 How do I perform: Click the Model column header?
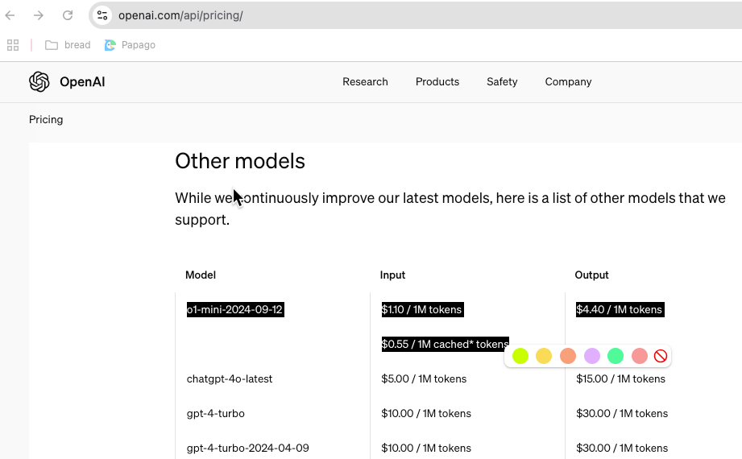201,275
